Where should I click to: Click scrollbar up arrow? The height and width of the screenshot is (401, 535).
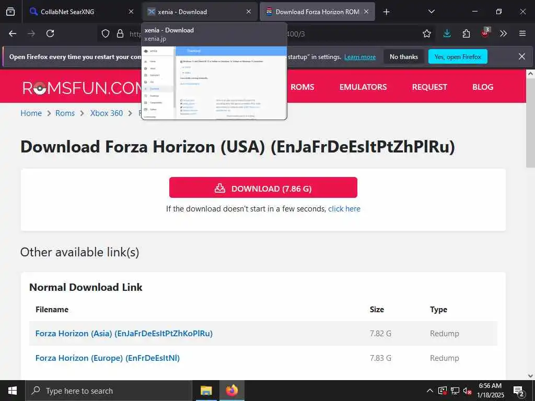tap(530, 74)
